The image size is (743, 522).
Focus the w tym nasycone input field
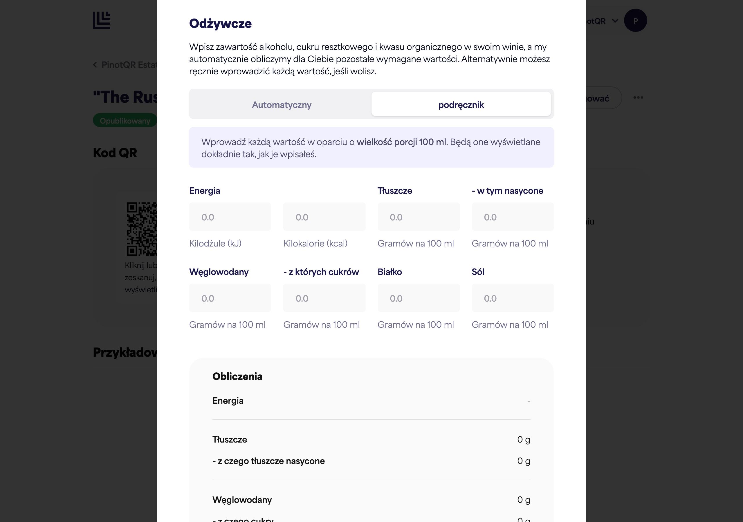(512, 217)
